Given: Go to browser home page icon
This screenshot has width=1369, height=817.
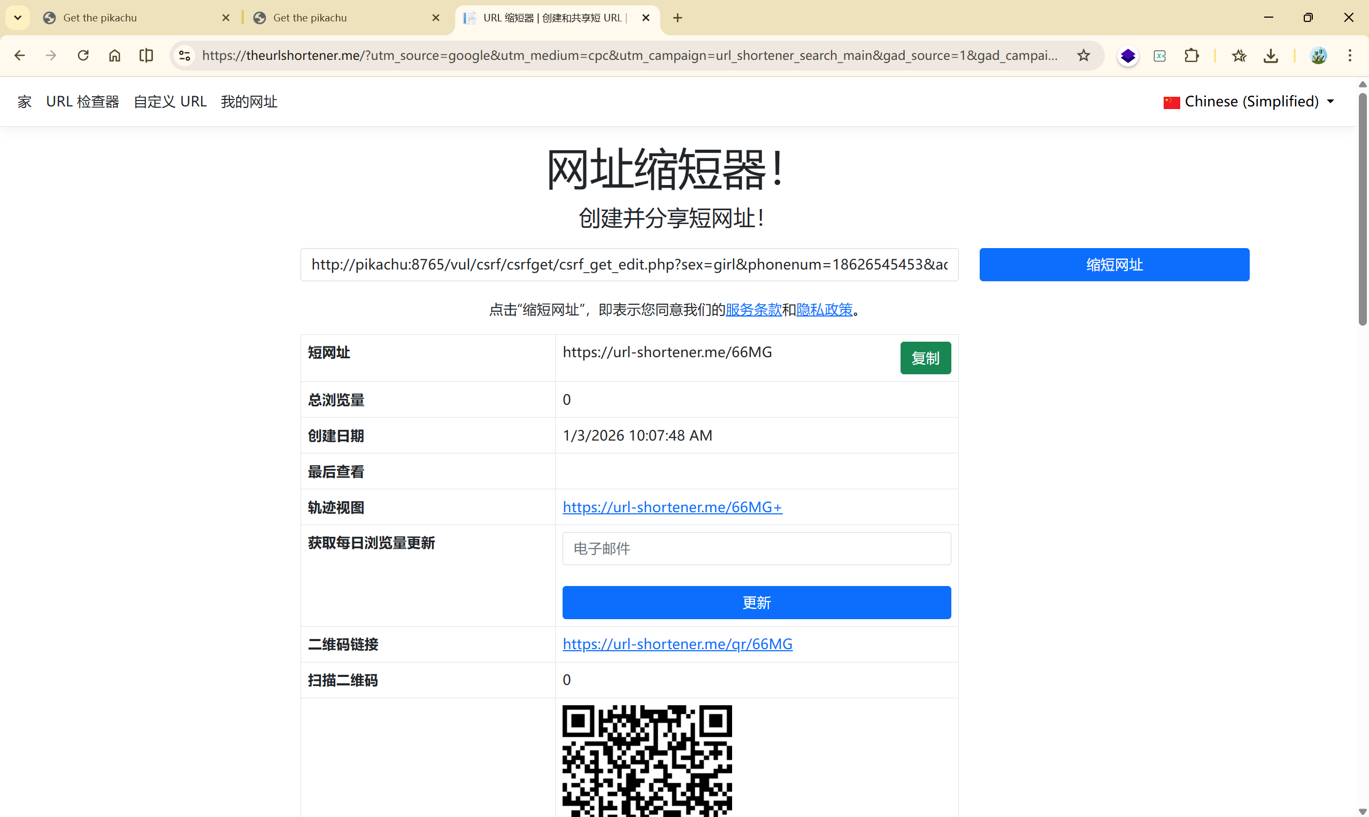Looking at the screenshot, I should [114, 55].
